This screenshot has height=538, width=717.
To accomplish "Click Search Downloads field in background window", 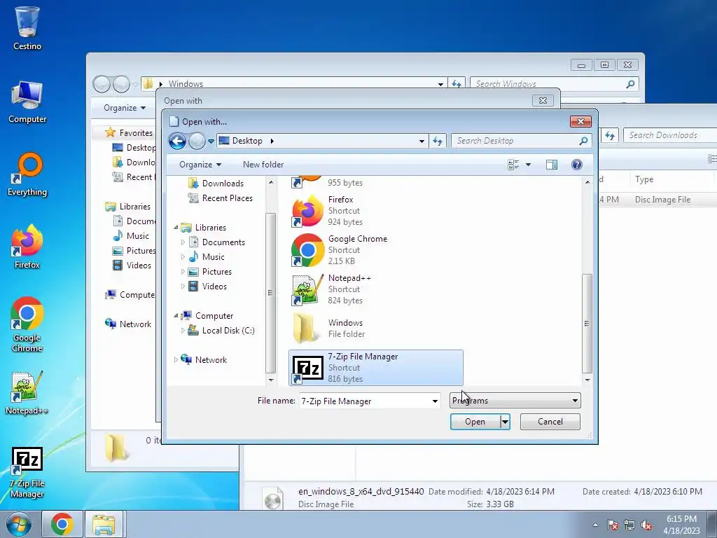I will pyautogui.click(x=670, y=135).
